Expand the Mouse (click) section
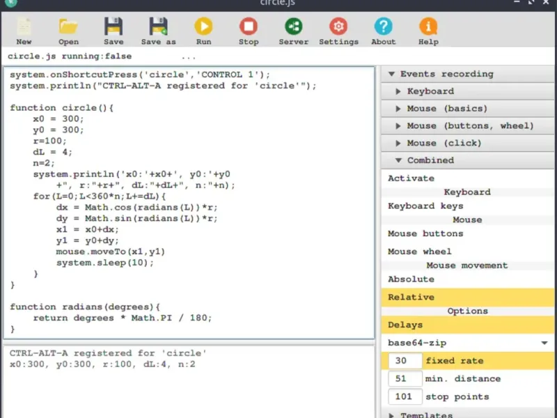Viewport: 557px width, 418px height. click(x=467, y=143)
